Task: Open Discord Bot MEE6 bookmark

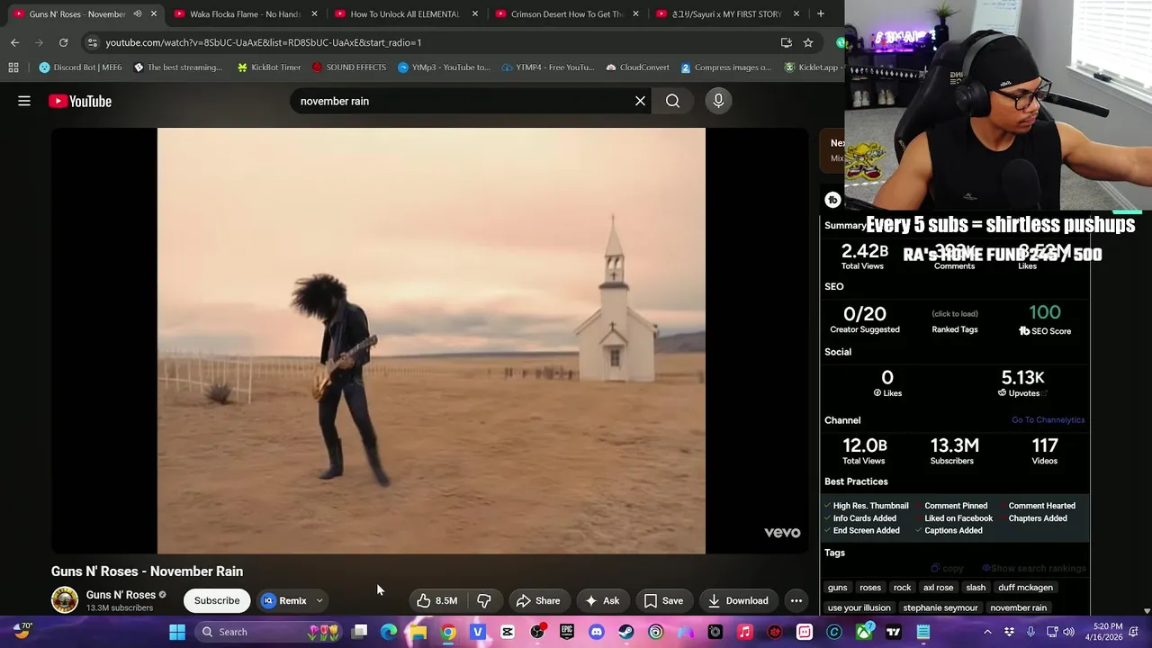Action: 81,67
